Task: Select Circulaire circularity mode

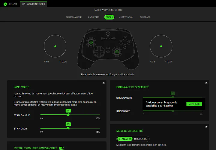Action: (140, 139)
